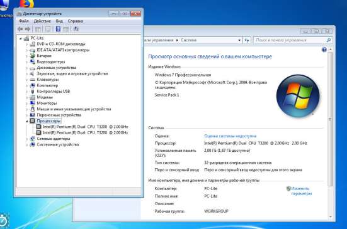Collapse the PC-Lite root node

click(x=21, y=38)
